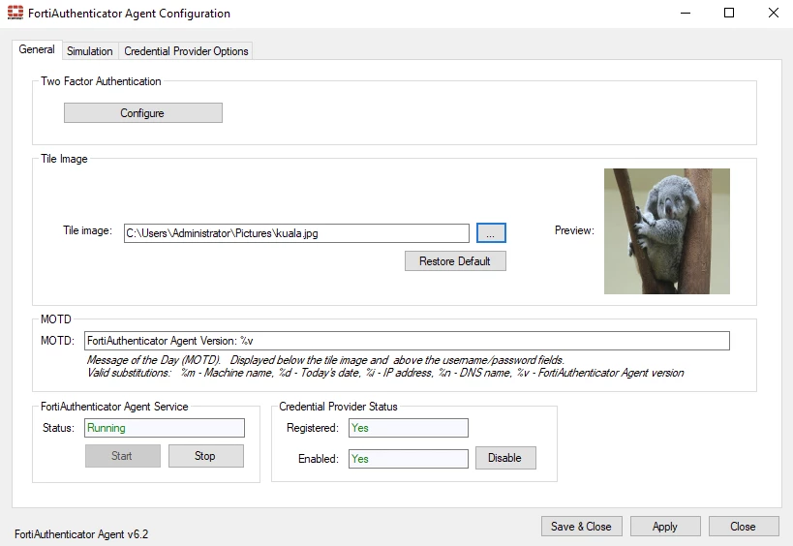Click inside the MOTD text field

[407, 341]
